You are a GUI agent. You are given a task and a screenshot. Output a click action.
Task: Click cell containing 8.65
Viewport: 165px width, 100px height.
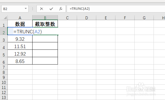20,61
